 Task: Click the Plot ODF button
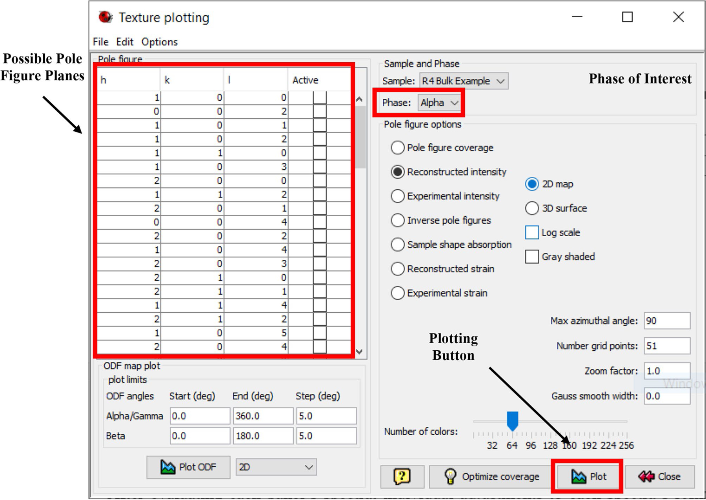(x=188, y=467)
